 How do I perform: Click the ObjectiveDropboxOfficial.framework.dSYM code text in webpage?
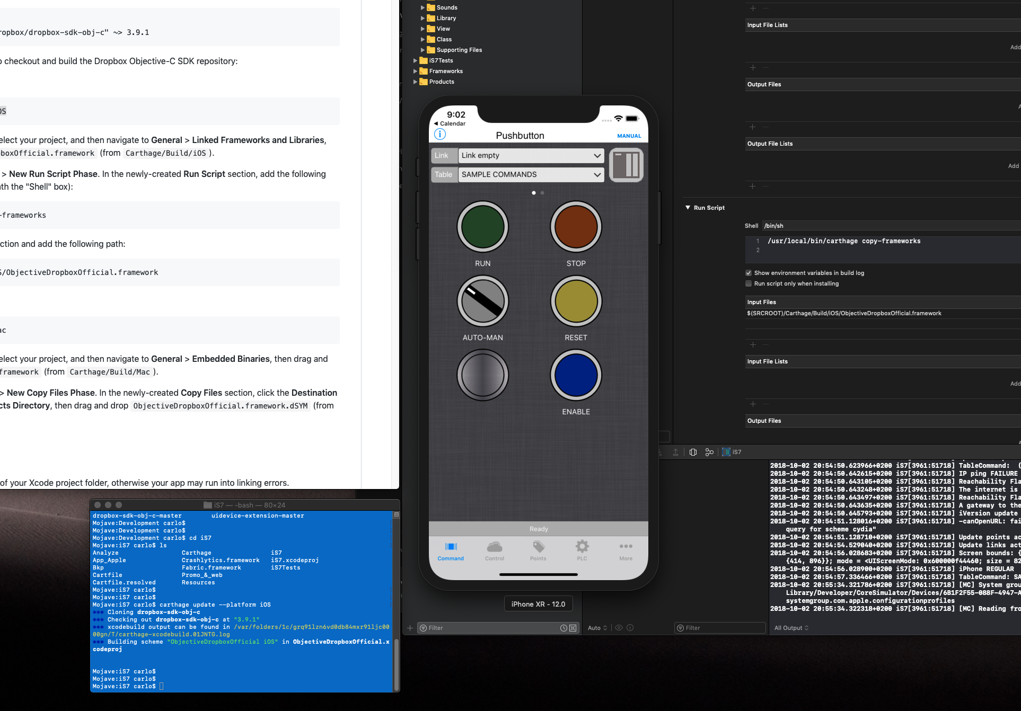tap(221, 406)
